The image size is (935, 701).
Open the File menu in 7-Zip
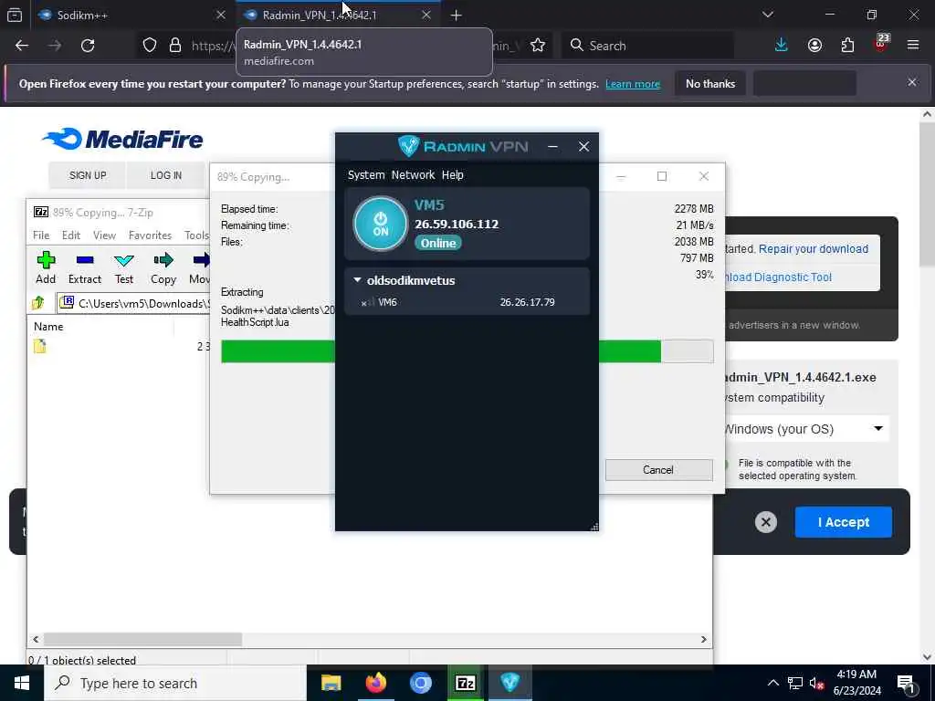[41, 235]
